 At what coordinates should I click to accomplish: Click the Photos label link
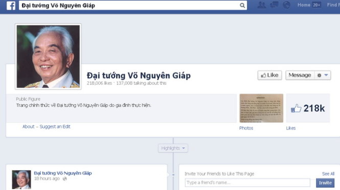point(246,128)
